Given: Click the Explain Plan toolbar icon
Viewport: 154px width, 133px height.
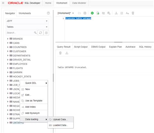Looking at the screenshot, I should click(x=103, y=13).
